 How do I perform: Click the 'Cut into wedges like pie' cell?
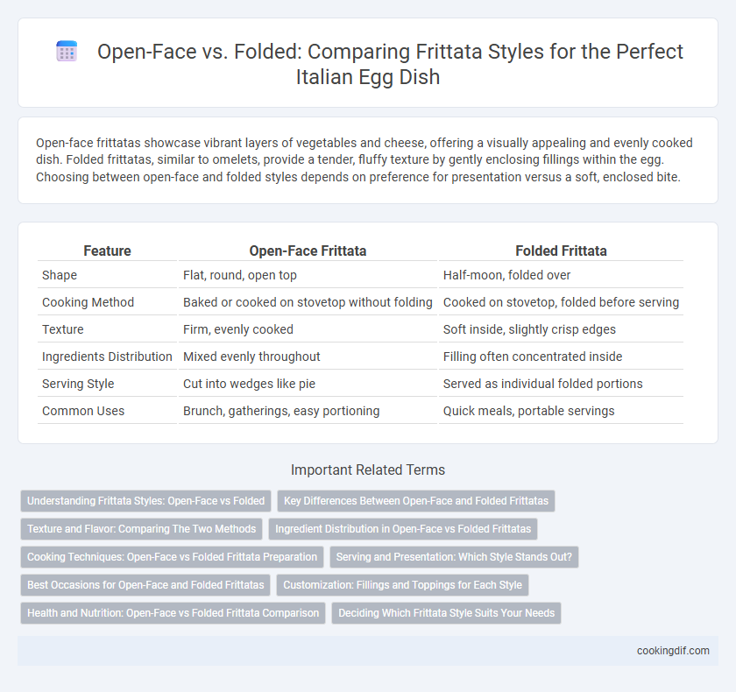[308, 384]
